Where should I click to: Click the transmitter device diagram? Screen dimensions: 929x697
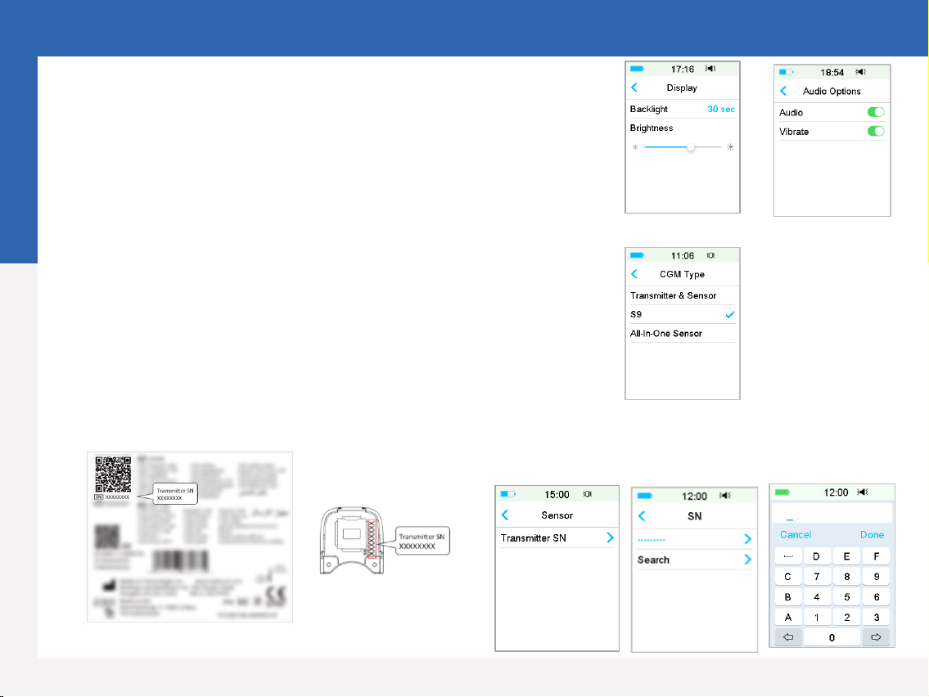coord(352,540)
